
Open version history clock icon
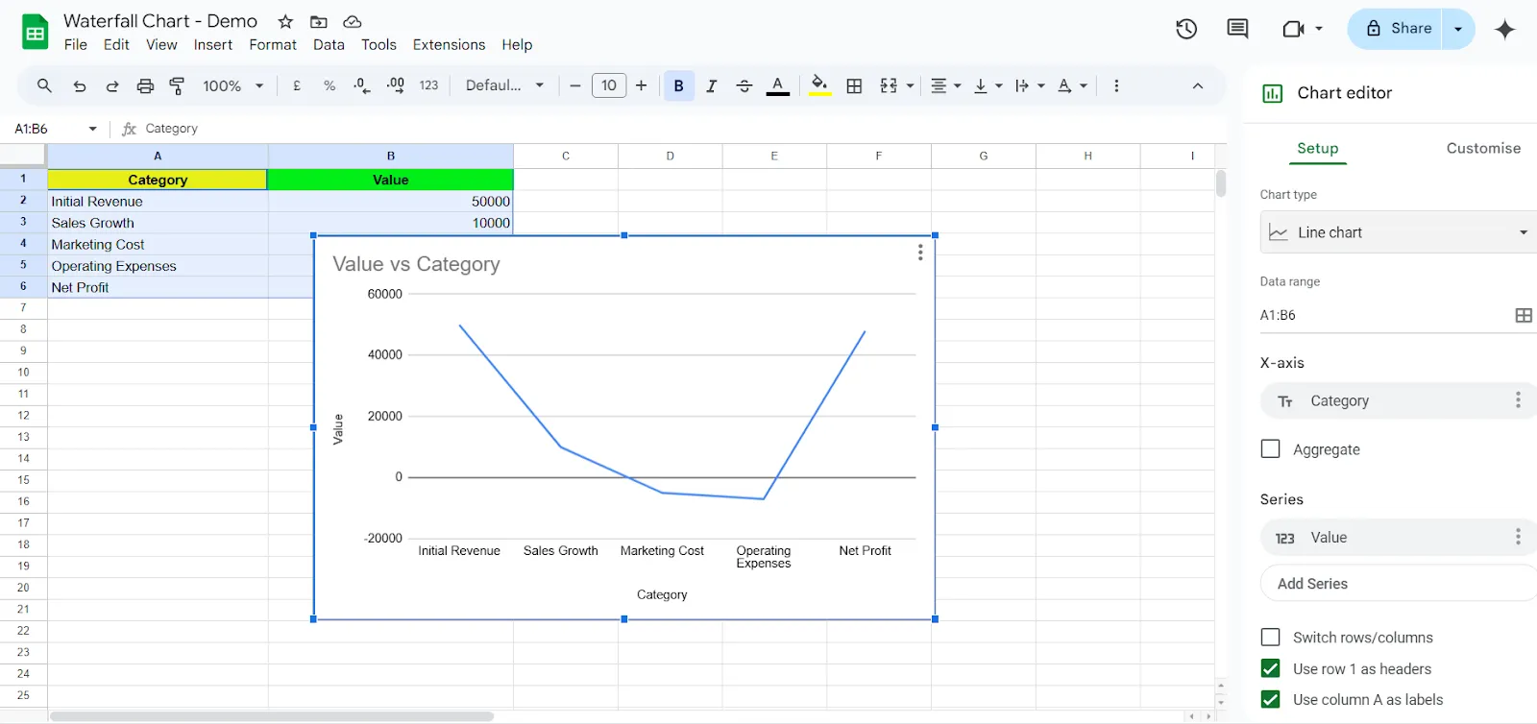click(x=1186, y=29)
